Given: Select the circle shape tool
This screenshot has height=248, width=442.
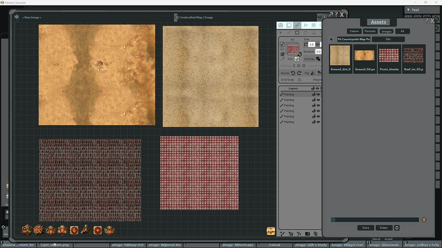Looking at the screenshot, I should [306, 32].
